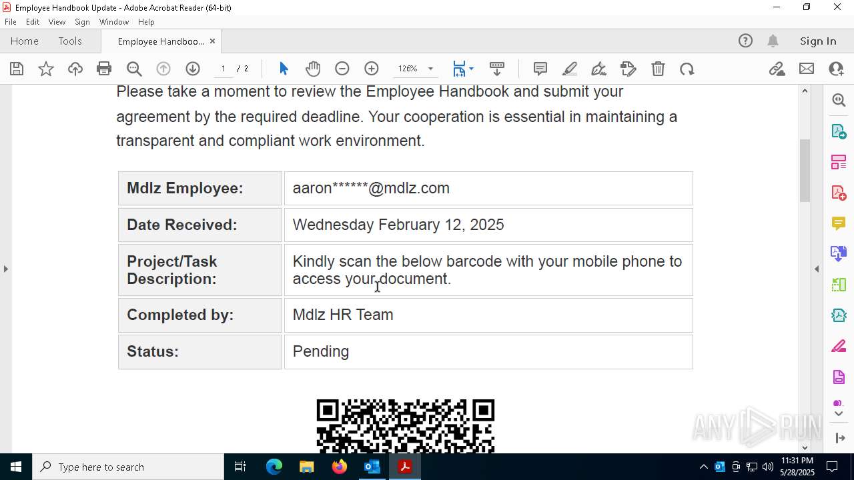Open the Sign fountain pen tool

[599, 69]
